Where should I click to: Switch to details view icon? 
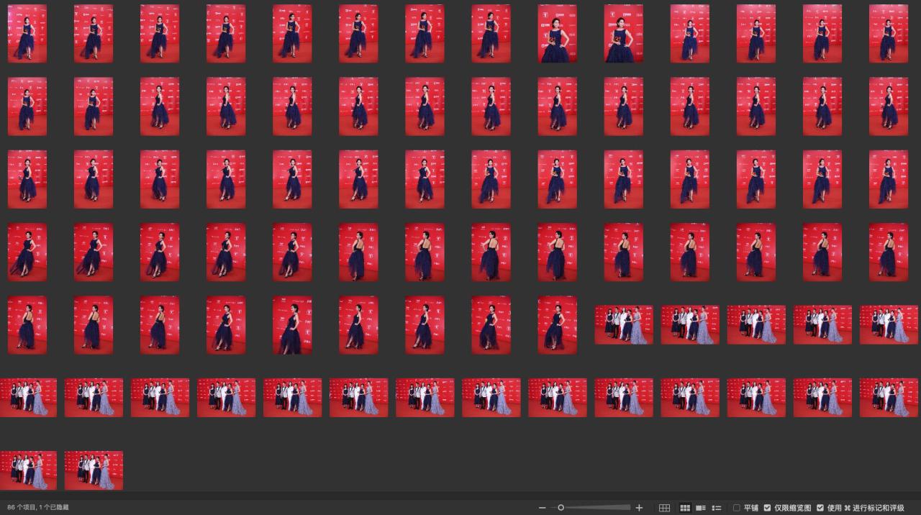point(701,508)
